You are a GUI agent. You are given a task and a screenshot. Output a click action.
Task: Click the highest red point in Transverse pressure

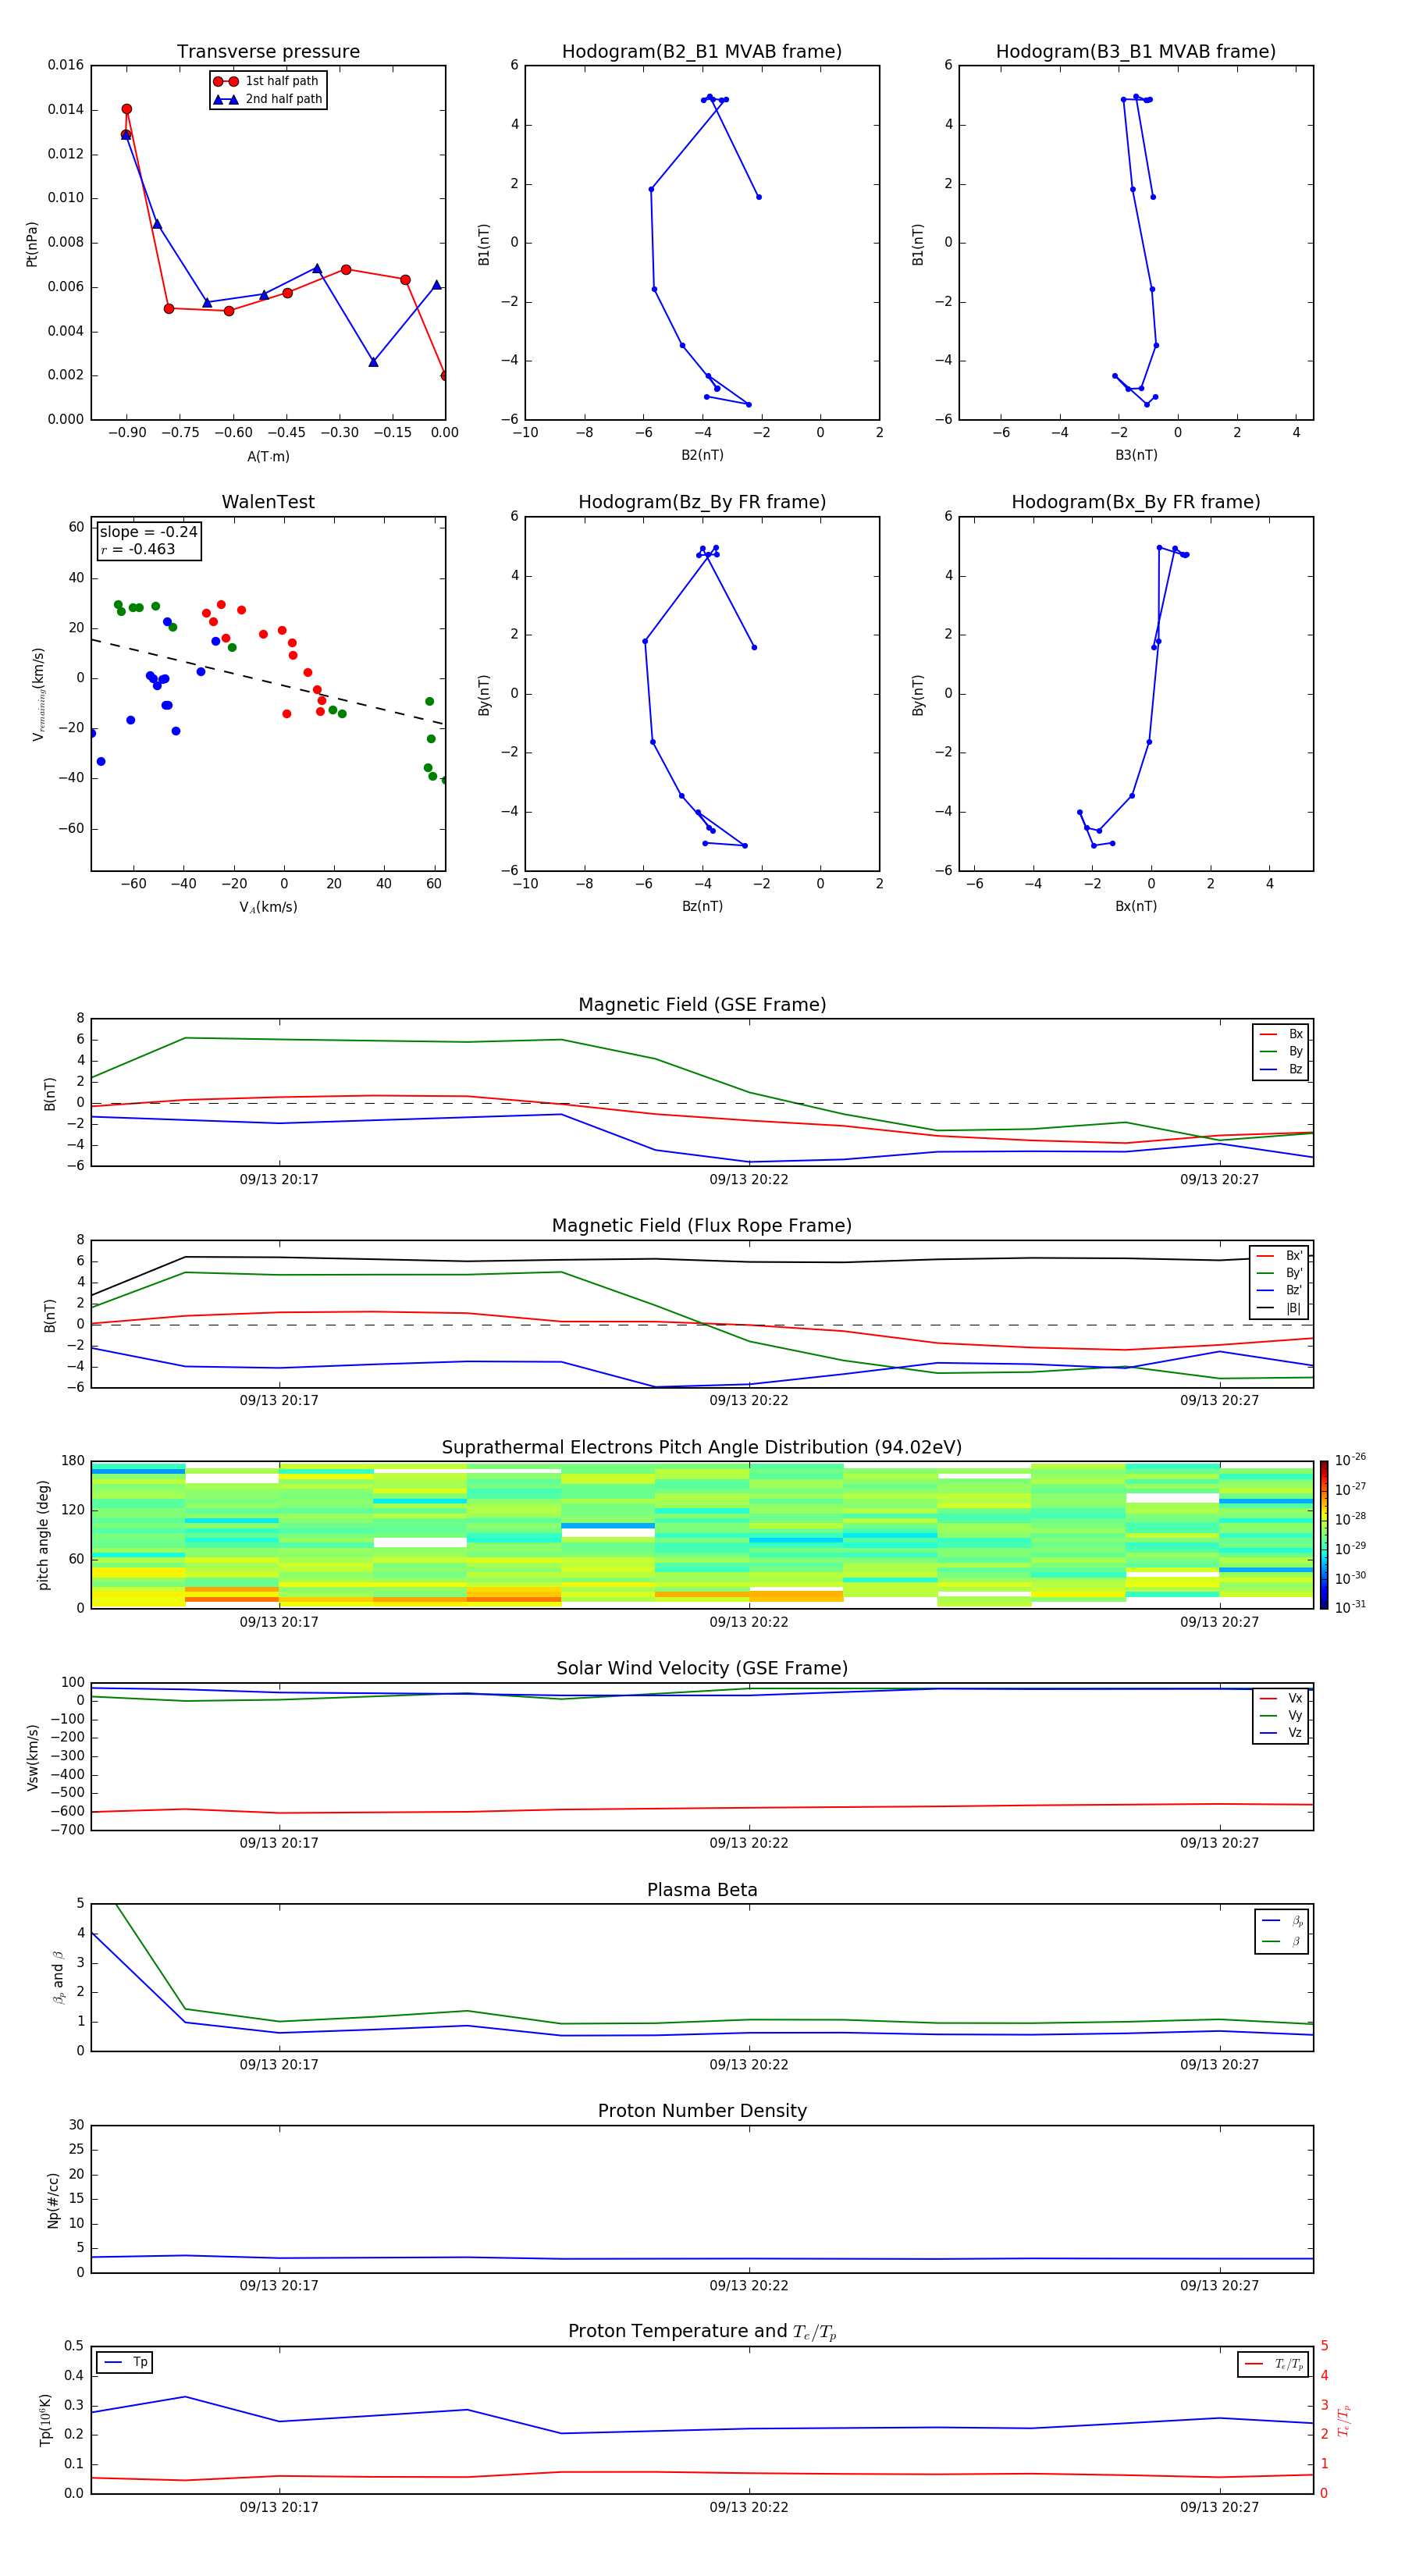126,109
